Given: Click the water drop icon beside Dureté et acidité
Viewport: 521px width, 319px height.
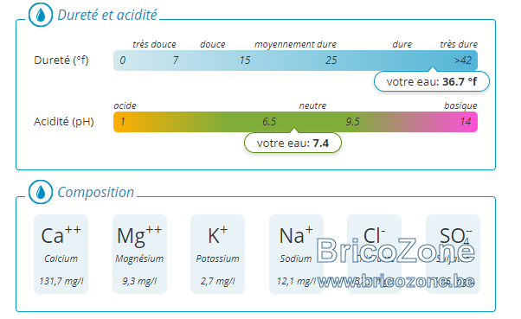Looking at the screenshot, I should click(41, 15).
